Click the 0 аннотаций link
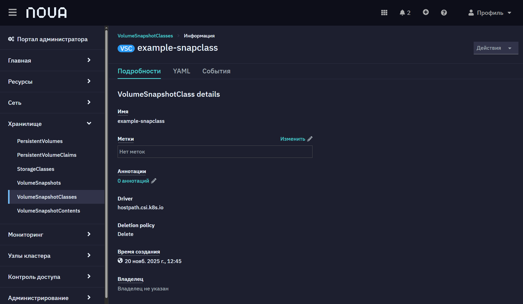523x304 pixels. pyautogui.click(x=133, y=181)
